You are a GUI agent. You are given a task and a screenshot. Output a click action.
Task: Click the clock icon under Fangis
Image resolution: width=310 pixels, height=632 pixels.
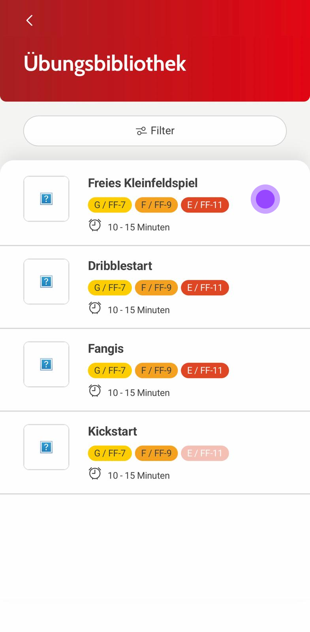tap(95, 391)
